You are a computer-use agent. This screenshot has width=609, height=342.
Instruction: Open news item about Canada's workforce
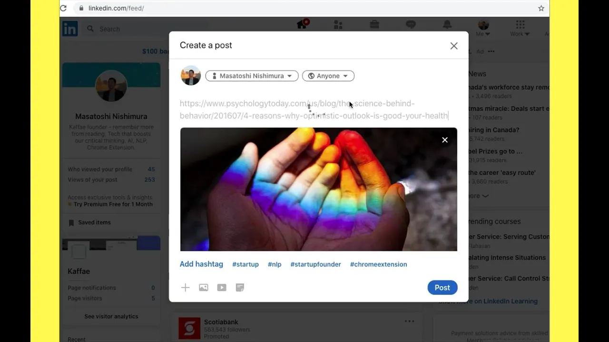click(x=509, y=87)
